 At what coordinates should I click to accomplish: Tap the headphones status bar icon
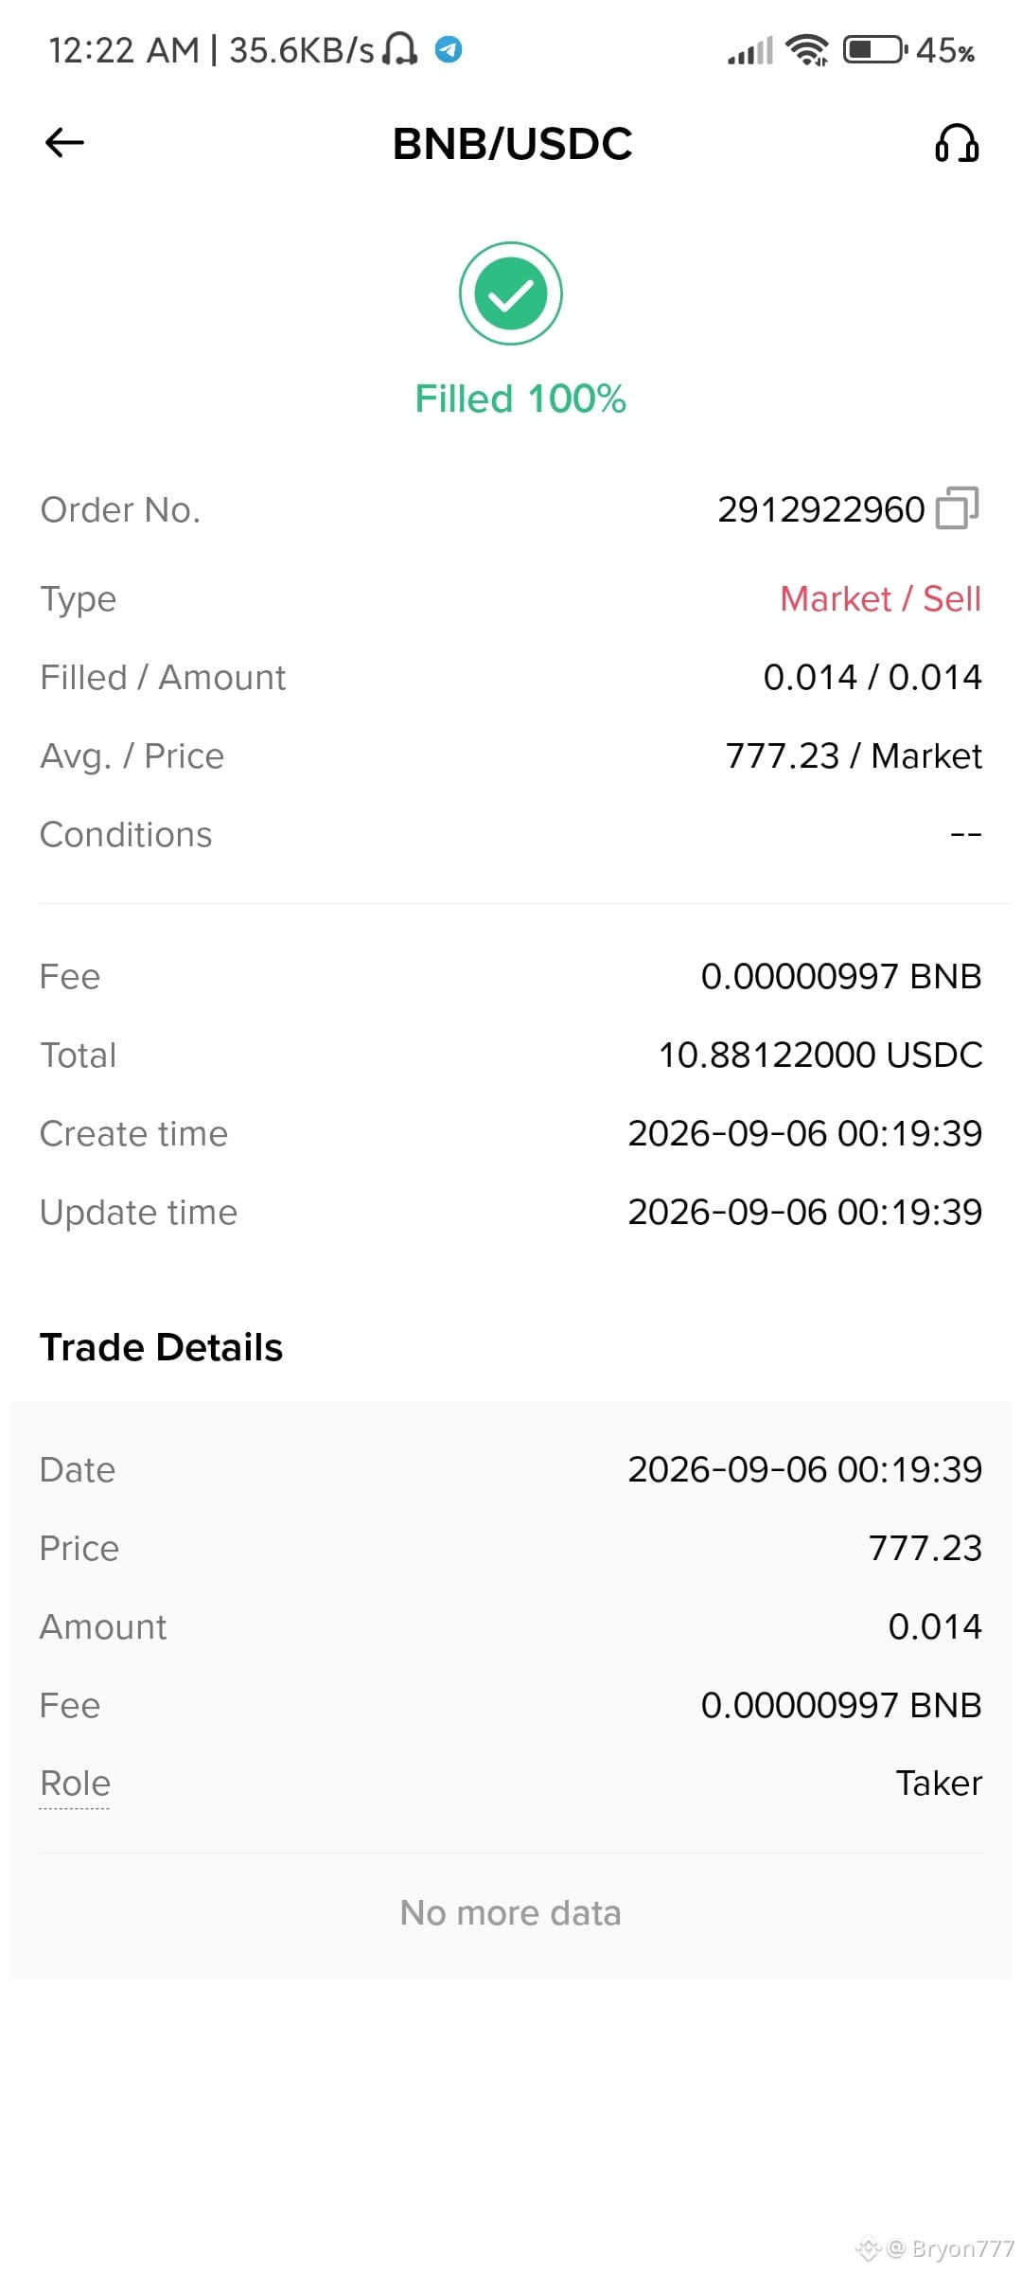[x=399, y=48]
